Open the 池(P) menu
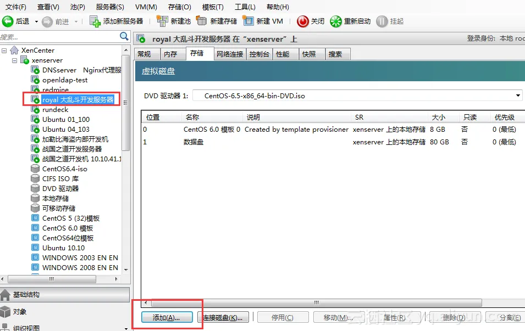This screenshot has height=331, width=525. click(78, 7)
